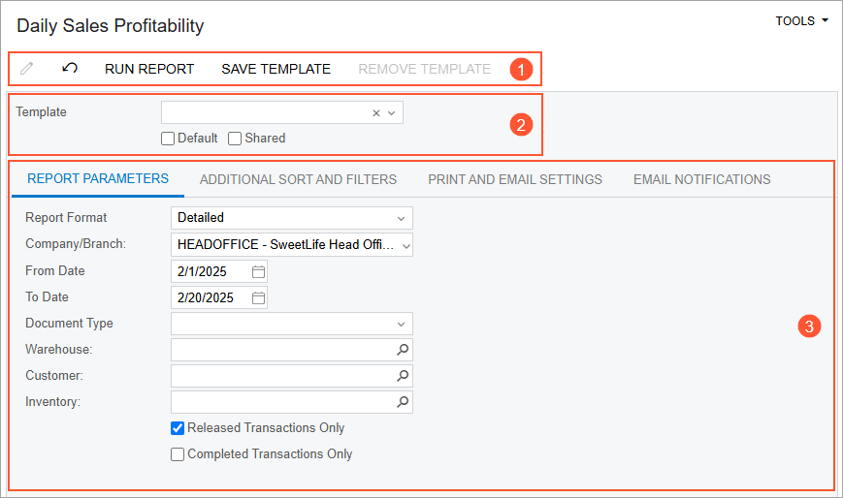Click the Save Template button
843x498 pixels.
point(276,69)
